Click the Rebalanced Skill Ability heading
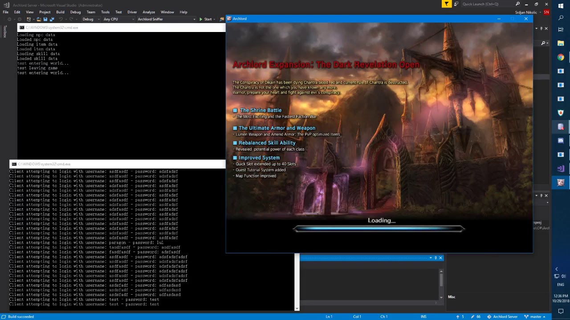 pos(267,143)
